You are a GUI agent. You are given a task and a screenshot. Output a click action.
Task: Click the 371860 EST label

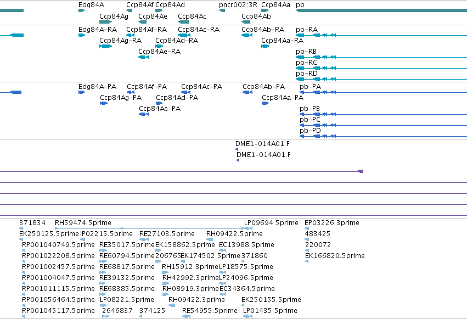[x=254, y=256]
